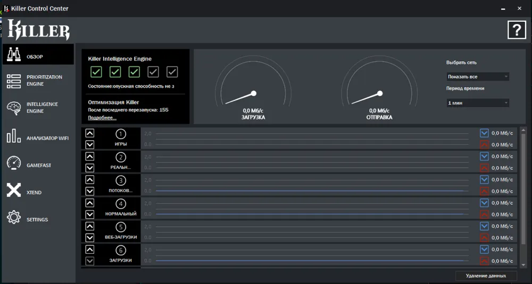Click the help question mark icon
Viewport: 532px width, 284px height.
click(516, 30)
